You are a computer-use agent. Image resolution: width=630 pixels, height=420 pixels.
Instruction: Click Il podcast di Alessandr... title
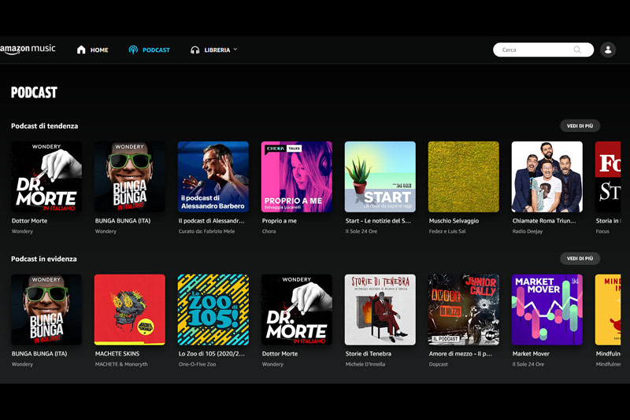(211, 221)
